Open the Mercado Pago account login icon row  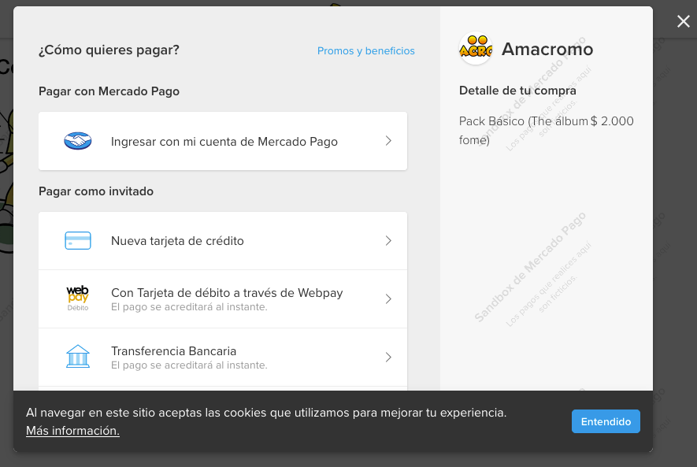[76, 141]
